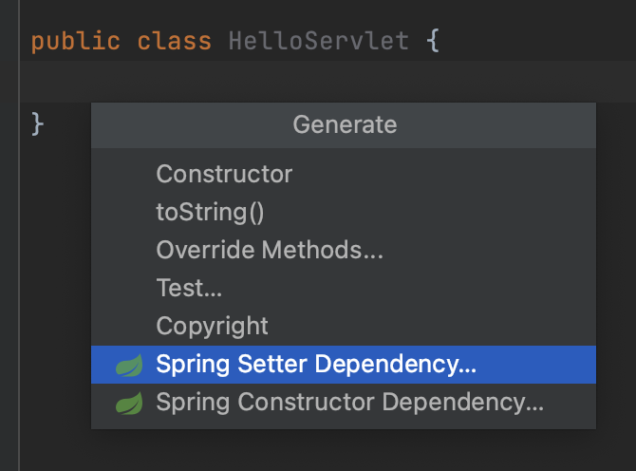Click the editor gutter beside the class declaration
This screenshot has height=471, width=636.
pyautogui.click(x=9, y=41)
